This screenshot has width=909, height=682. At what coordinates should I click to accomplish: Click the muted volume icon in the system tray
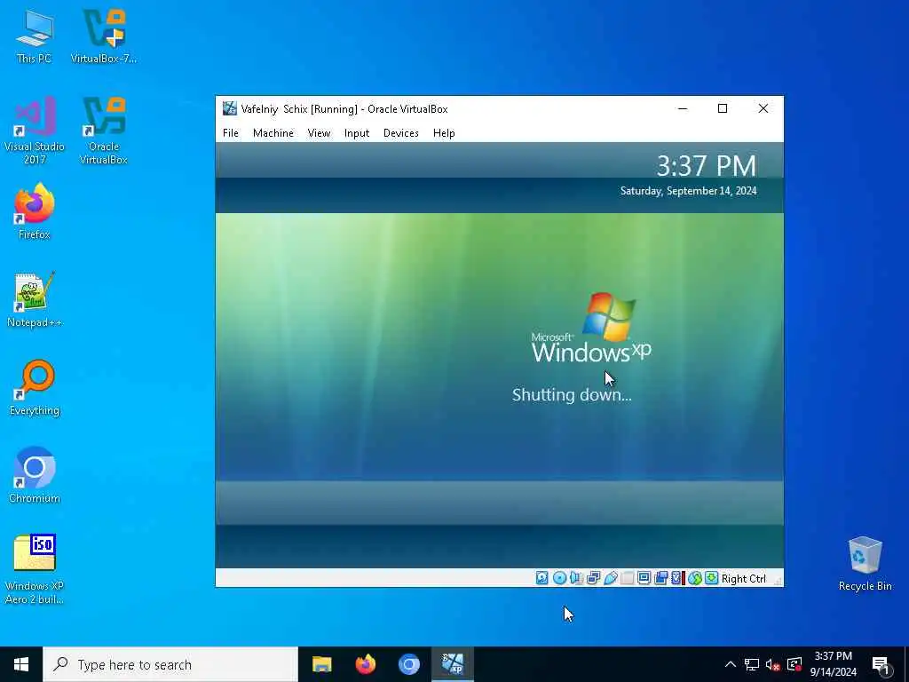pyautogui.click(x=773, y=664)
